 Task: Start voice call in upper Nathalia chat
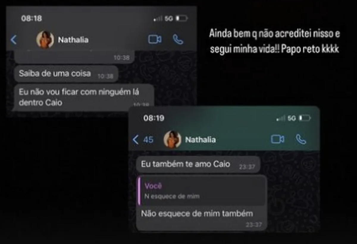click(178, 39)
